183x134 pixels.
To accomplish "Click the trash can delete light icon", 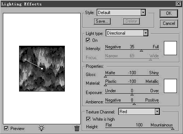I will pos(77,128).
